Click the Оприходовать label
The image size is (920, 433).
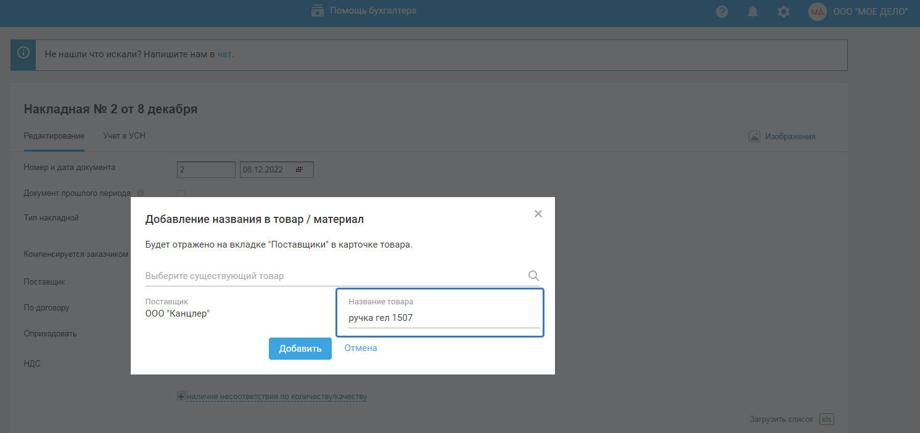point(50,333)
